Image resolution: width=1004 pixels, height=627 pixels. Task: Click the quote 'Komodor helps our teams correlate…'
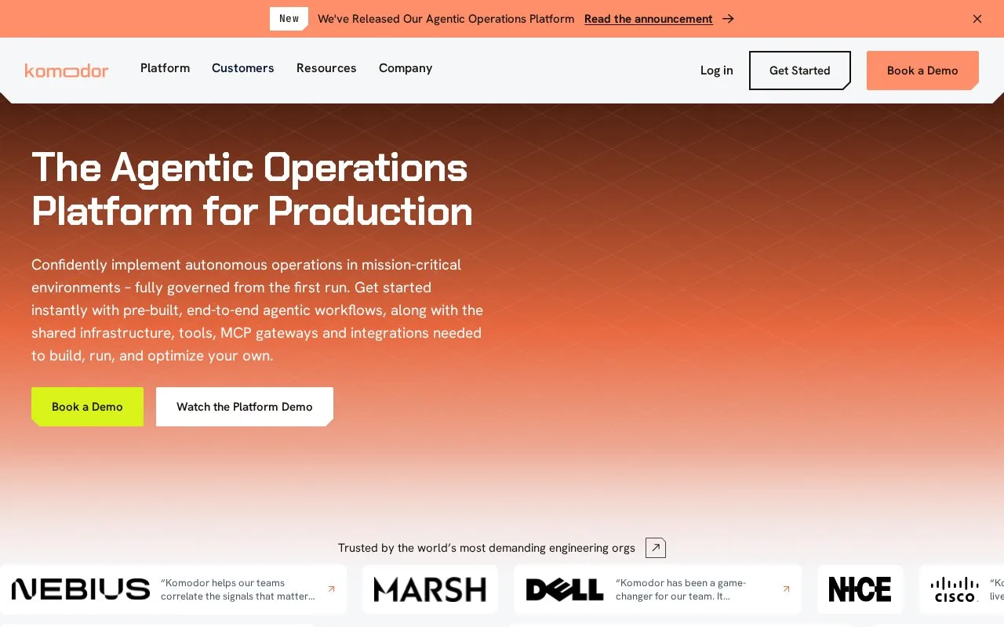coord(238,589)
